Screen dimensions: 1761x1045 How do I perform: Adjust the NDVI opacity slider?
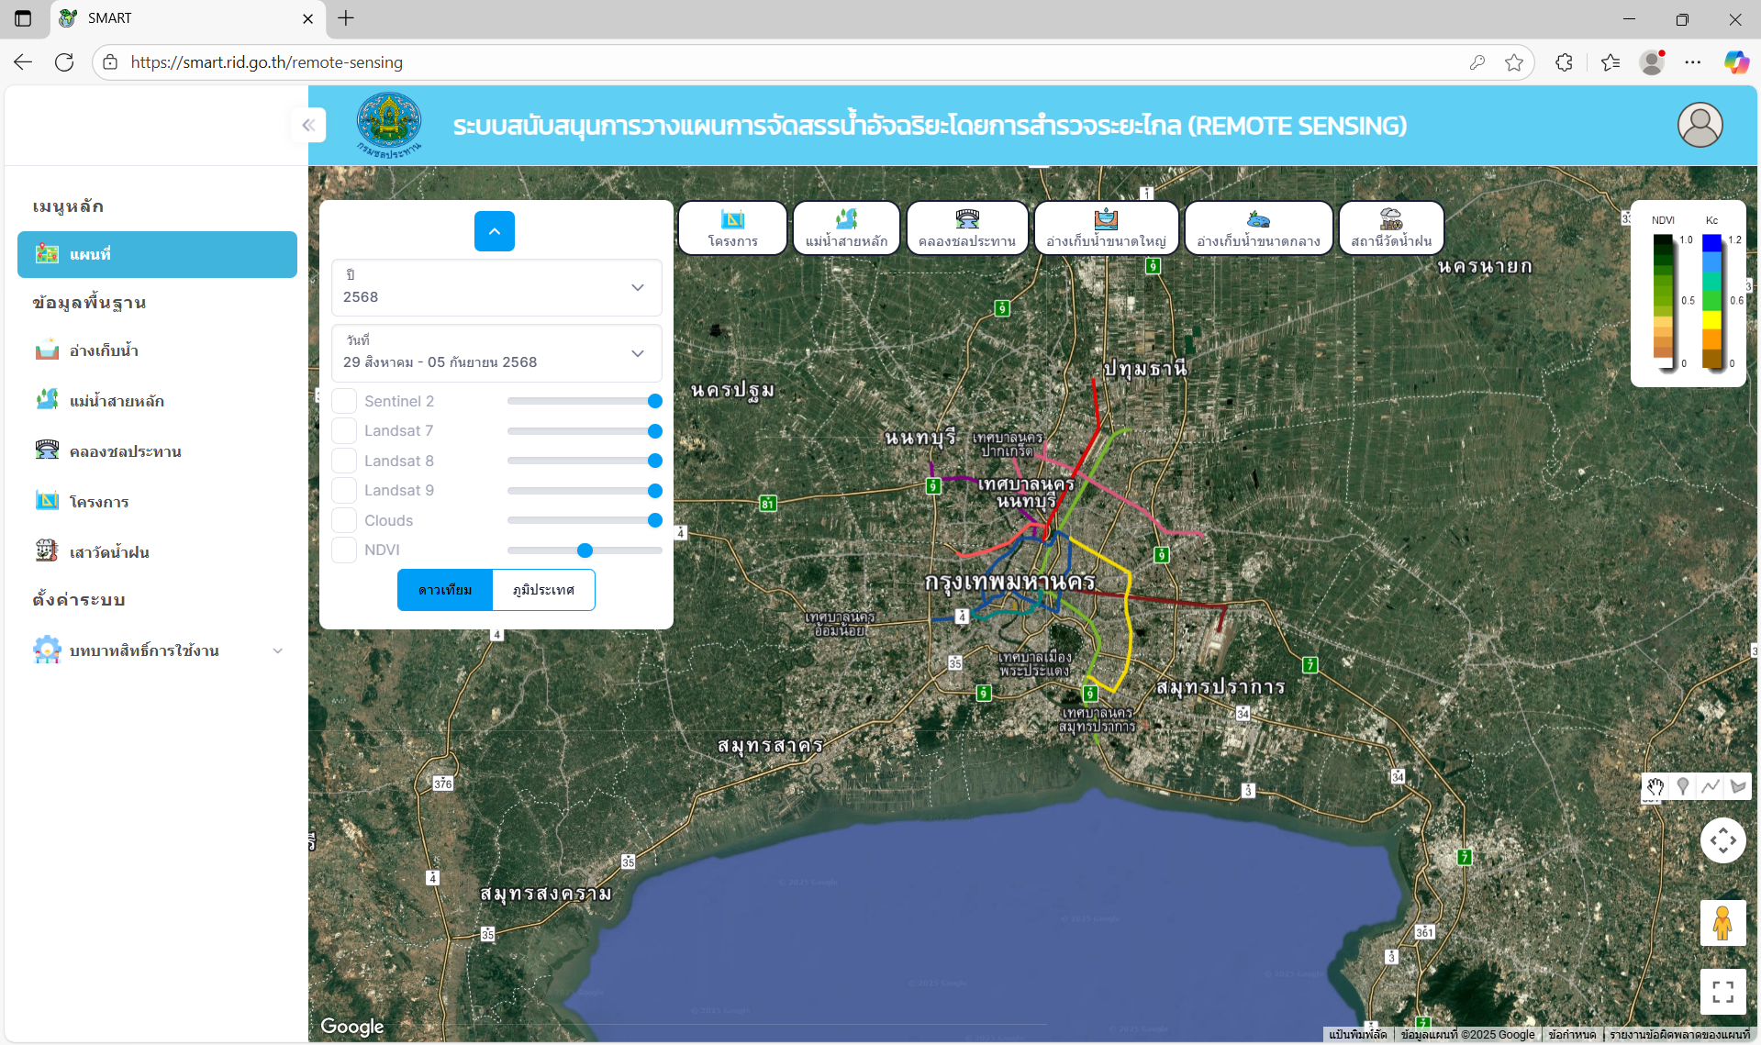pyautogui.click(x=585, y=550)
